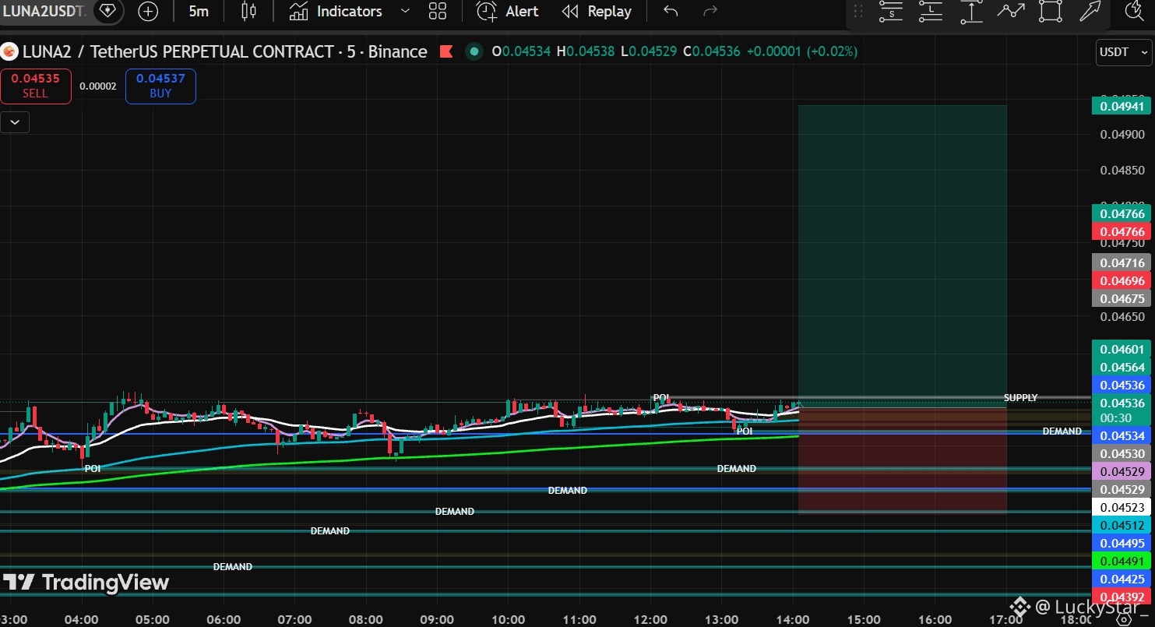Select the rectangle drawing tool
The image size is (1155, 627).
tap(1051, 11)
